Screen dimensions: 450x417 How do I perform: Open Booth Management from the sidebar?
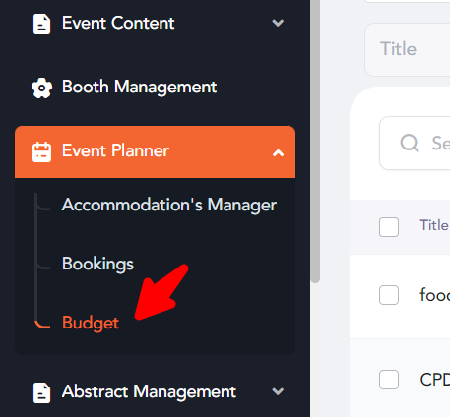click(139, 88)
